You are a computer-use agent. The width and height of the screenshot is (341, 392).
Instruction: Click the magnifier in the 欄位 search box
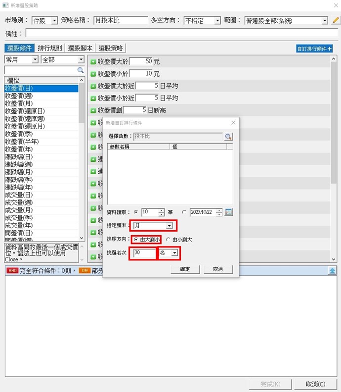[80, 71]
